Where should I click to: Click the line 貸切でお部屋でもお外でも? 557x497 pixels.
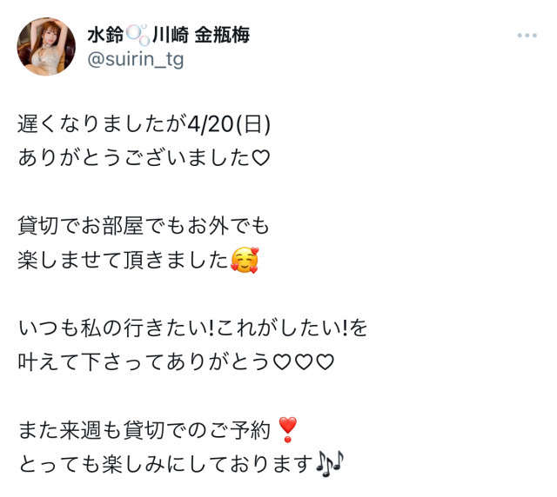[144, 226]
